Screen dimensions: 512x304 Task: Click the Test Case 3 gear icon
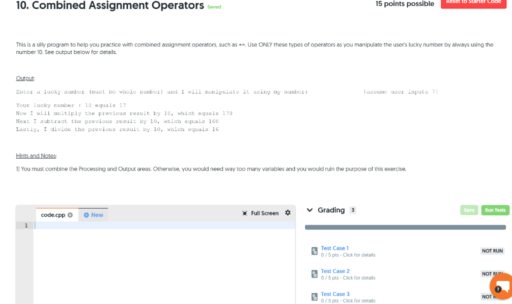314,297
